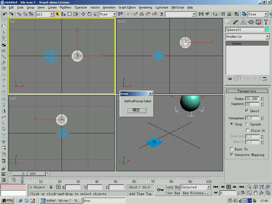Switch to the Hierarchy command panel

[x=243, y=22]
